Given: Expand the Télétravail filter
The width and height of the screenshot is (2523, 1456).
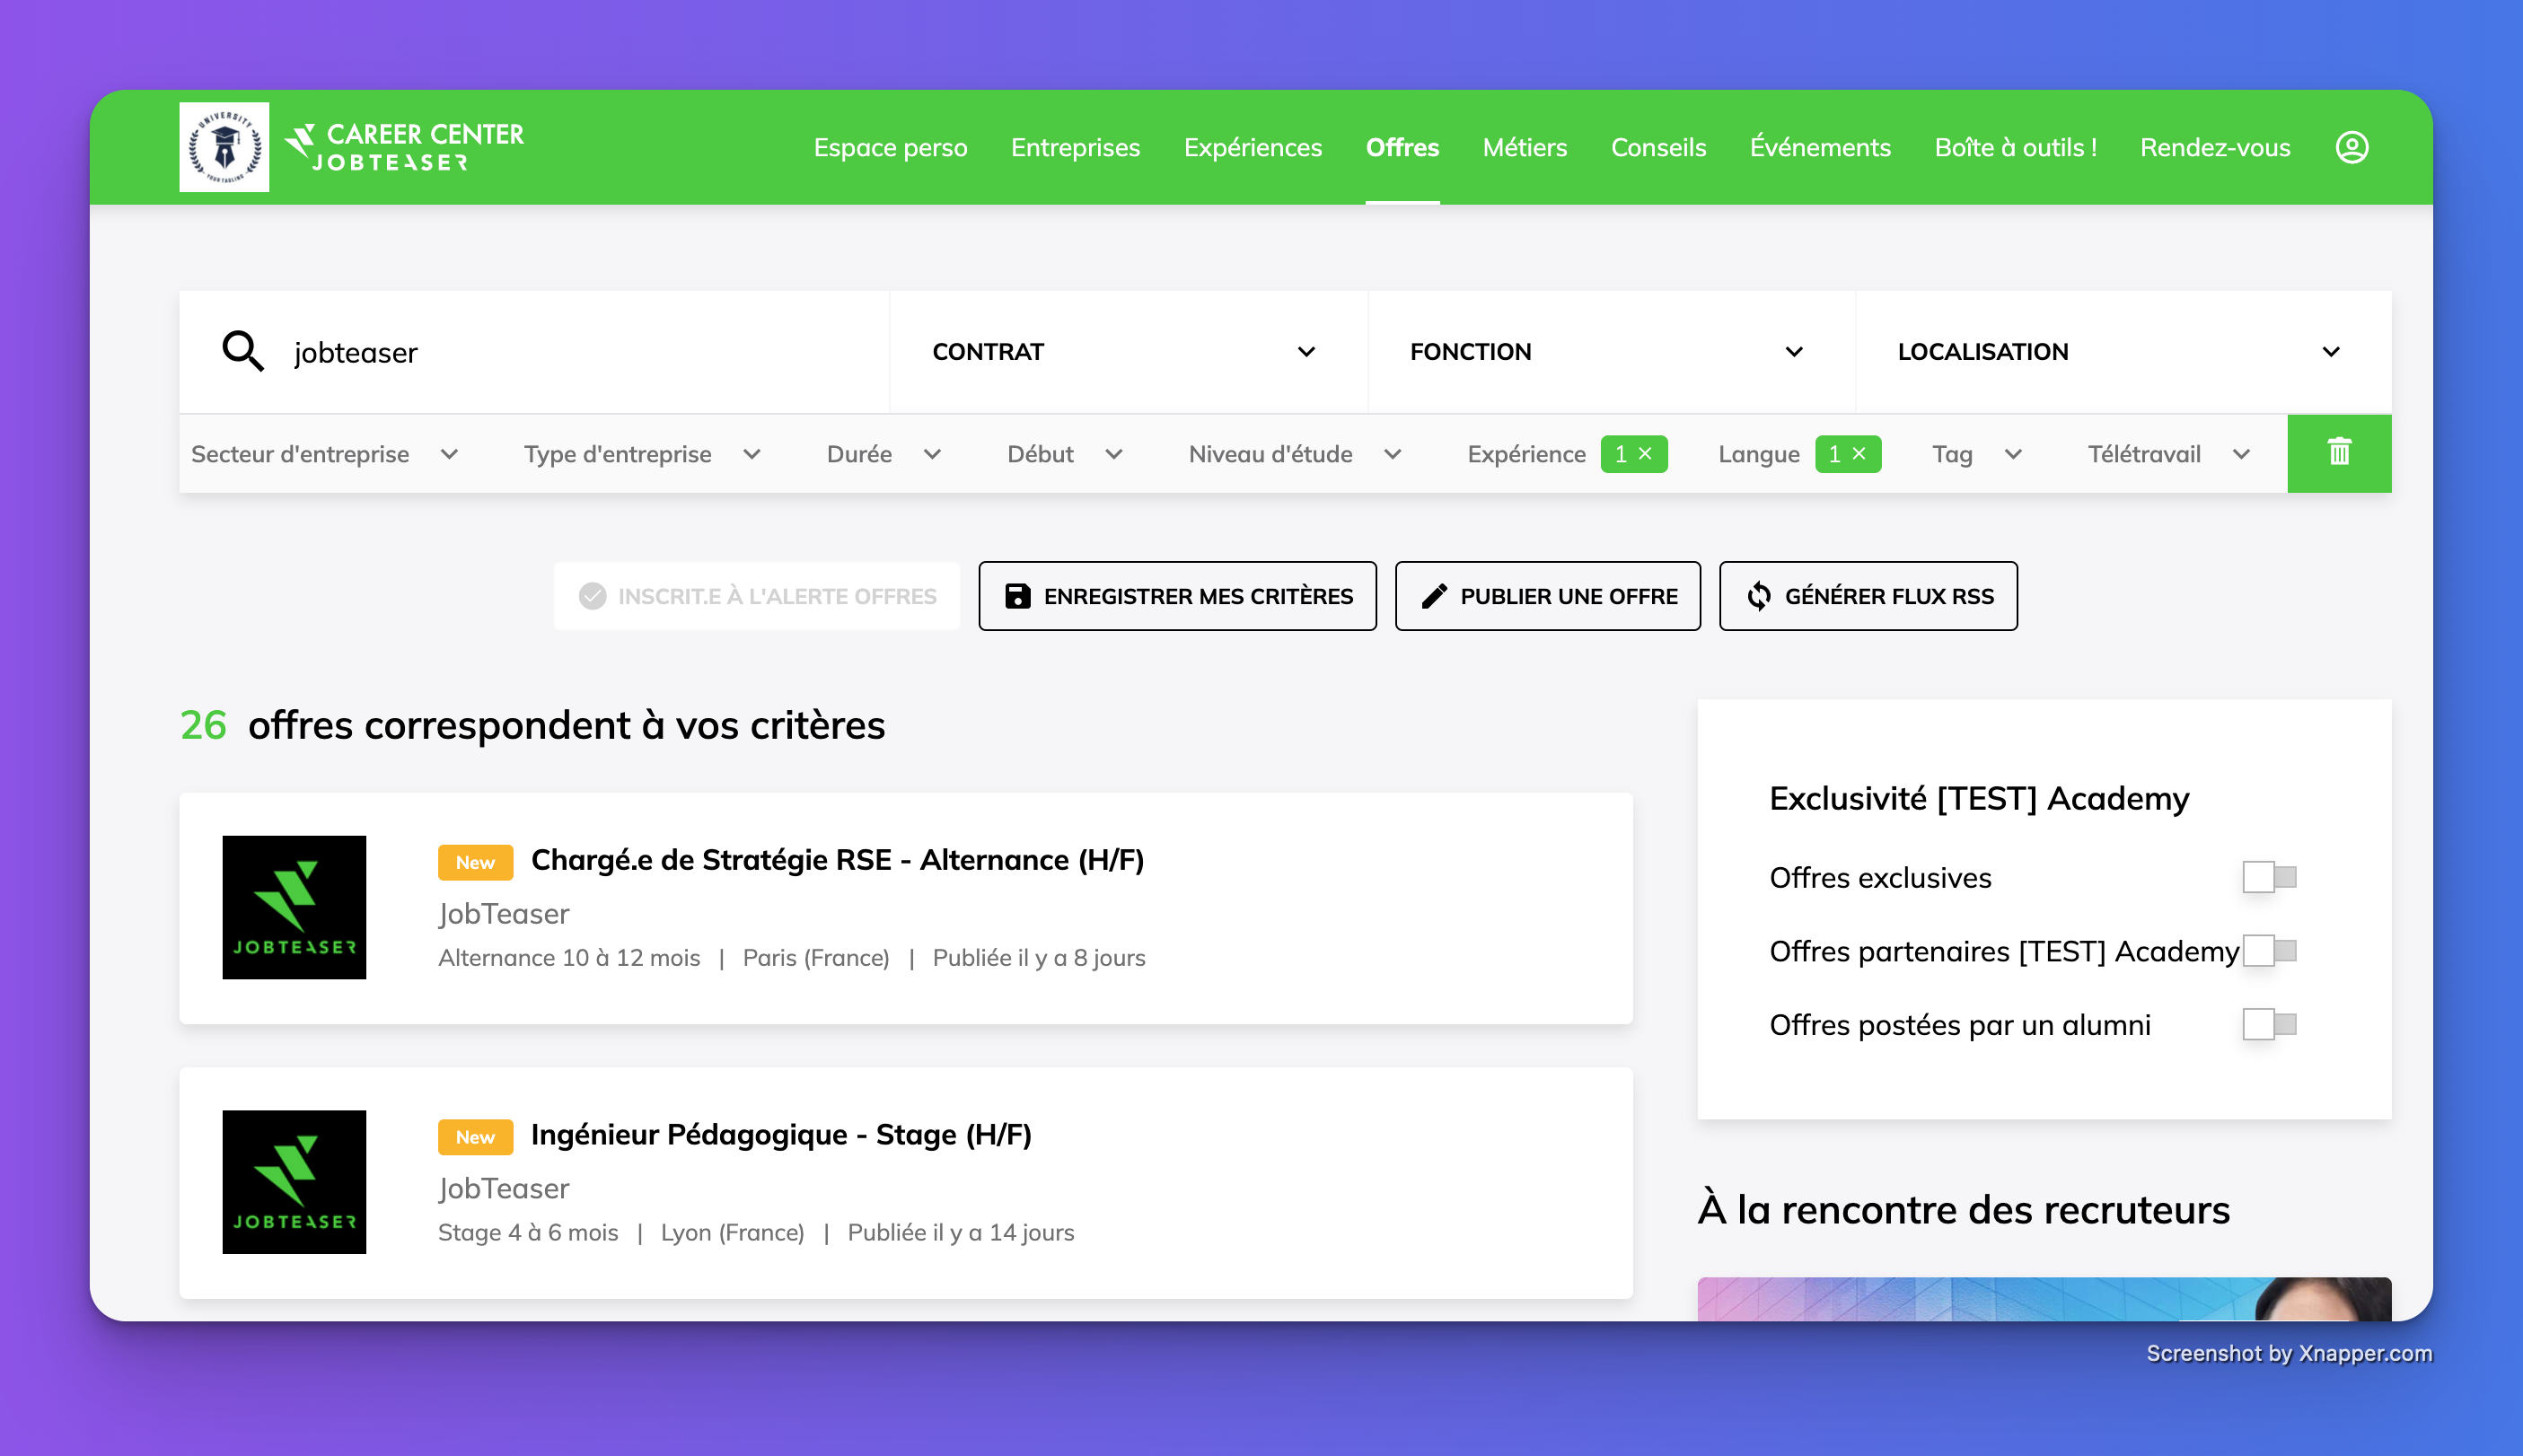Looking at the screenshot, I should [x=2169, y=454].
